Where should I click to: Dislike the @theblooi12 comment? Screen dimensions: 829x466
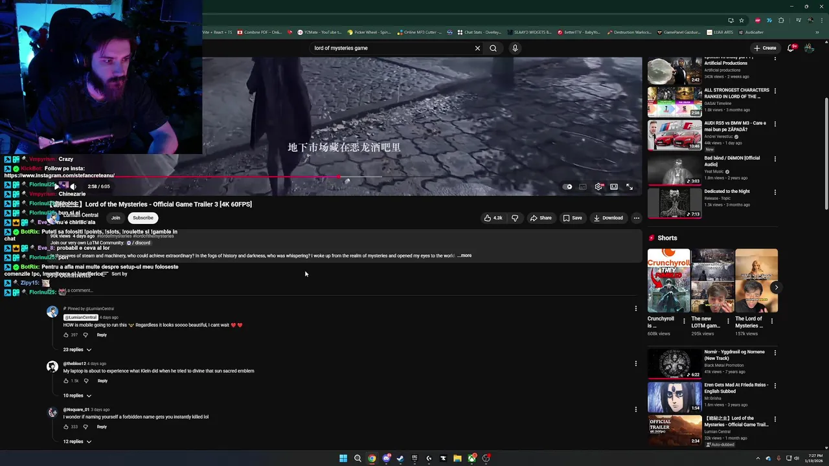pos(86,381)
